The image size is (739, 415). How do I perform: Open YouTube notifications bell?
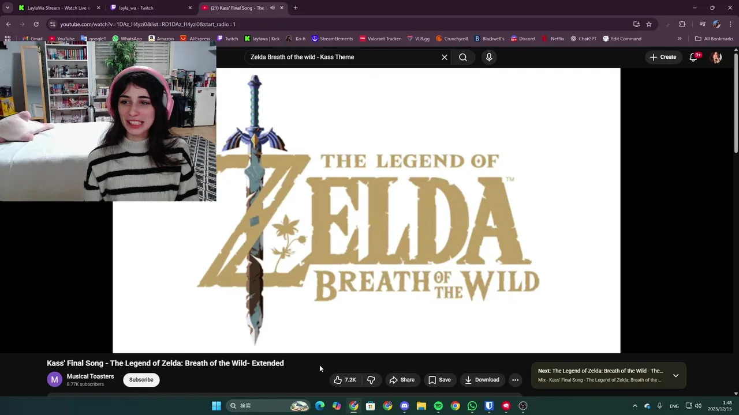click(x=694, y=57)
